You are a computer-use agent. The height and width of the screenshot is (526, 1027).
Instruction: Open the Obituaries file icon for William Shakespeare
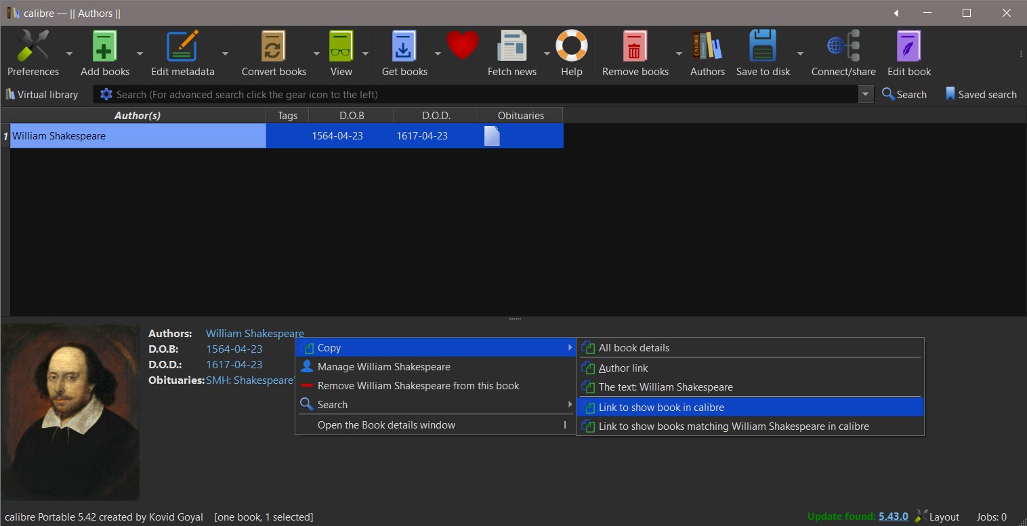click(492, 136)
